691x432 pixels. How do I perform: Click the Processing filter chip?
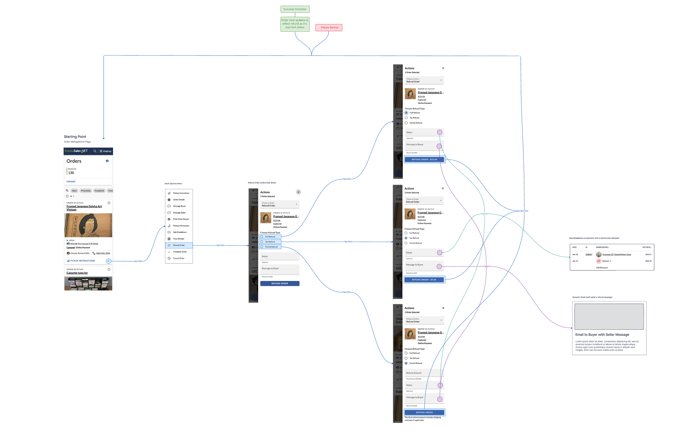85,191
